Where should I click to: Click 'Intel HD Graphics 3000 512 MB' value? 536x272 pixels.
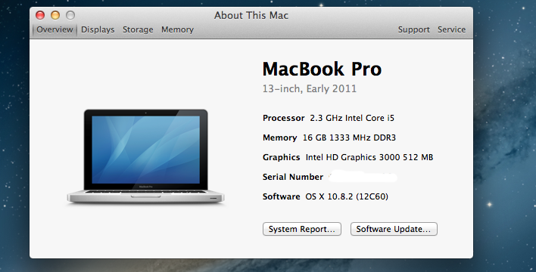(369, 157)
